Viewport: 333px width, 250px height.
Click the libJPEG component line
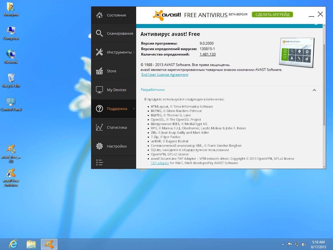tap(171, 115)
